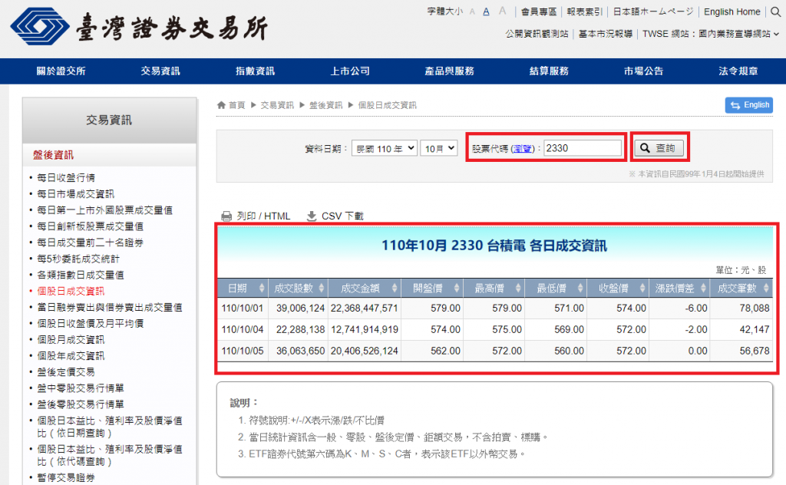Open the 基本市況報導 link
The width and height of the screenshot is (786, 485).
[x=606, y=34]
